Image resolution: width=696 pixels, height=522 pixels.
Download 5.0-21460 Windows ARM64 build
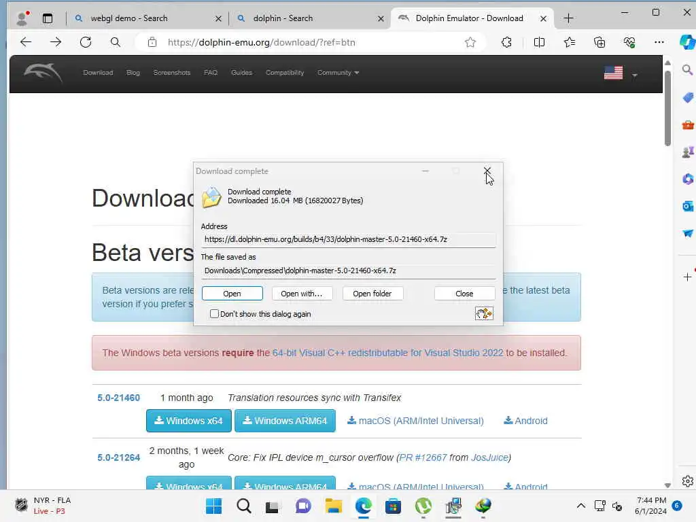click(x=285, y=420)
